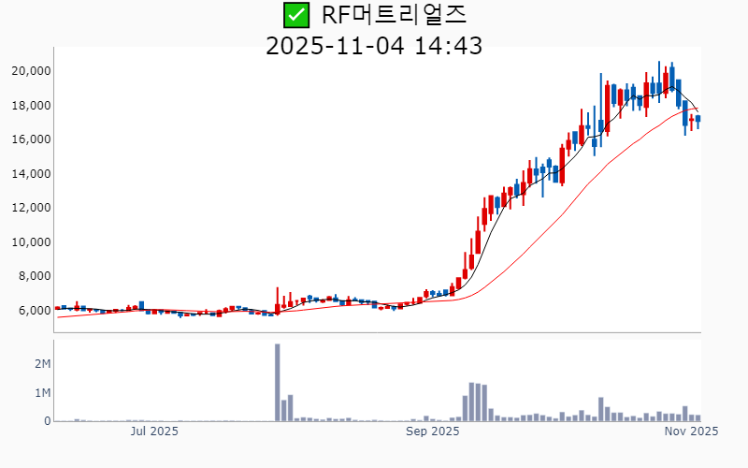Click the 20,000 price axis label
The height and width of the screenshot is (468, 748).
(32, 71)
